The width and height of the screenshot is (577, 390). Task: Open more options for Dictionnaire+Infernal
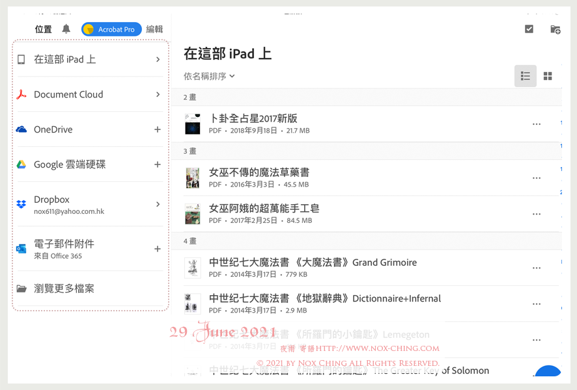coord(537,304)
